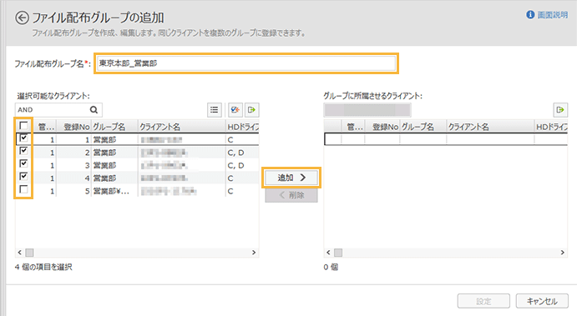Sort left table by 登録No column
The width and height of the screenshot is (577, 316).
pos(73,127)
